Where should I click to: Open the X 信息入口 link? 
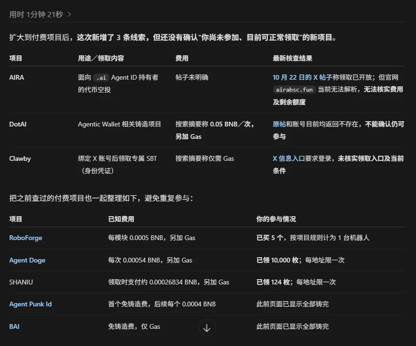pos(288,158)
